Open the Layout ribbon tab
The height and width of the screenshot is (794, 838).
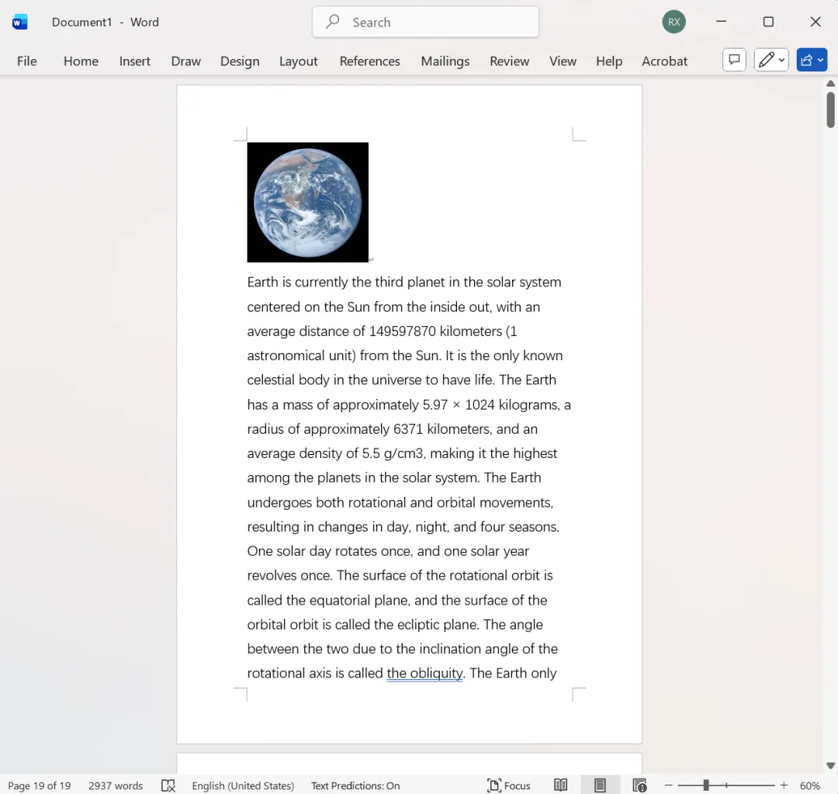298,61
